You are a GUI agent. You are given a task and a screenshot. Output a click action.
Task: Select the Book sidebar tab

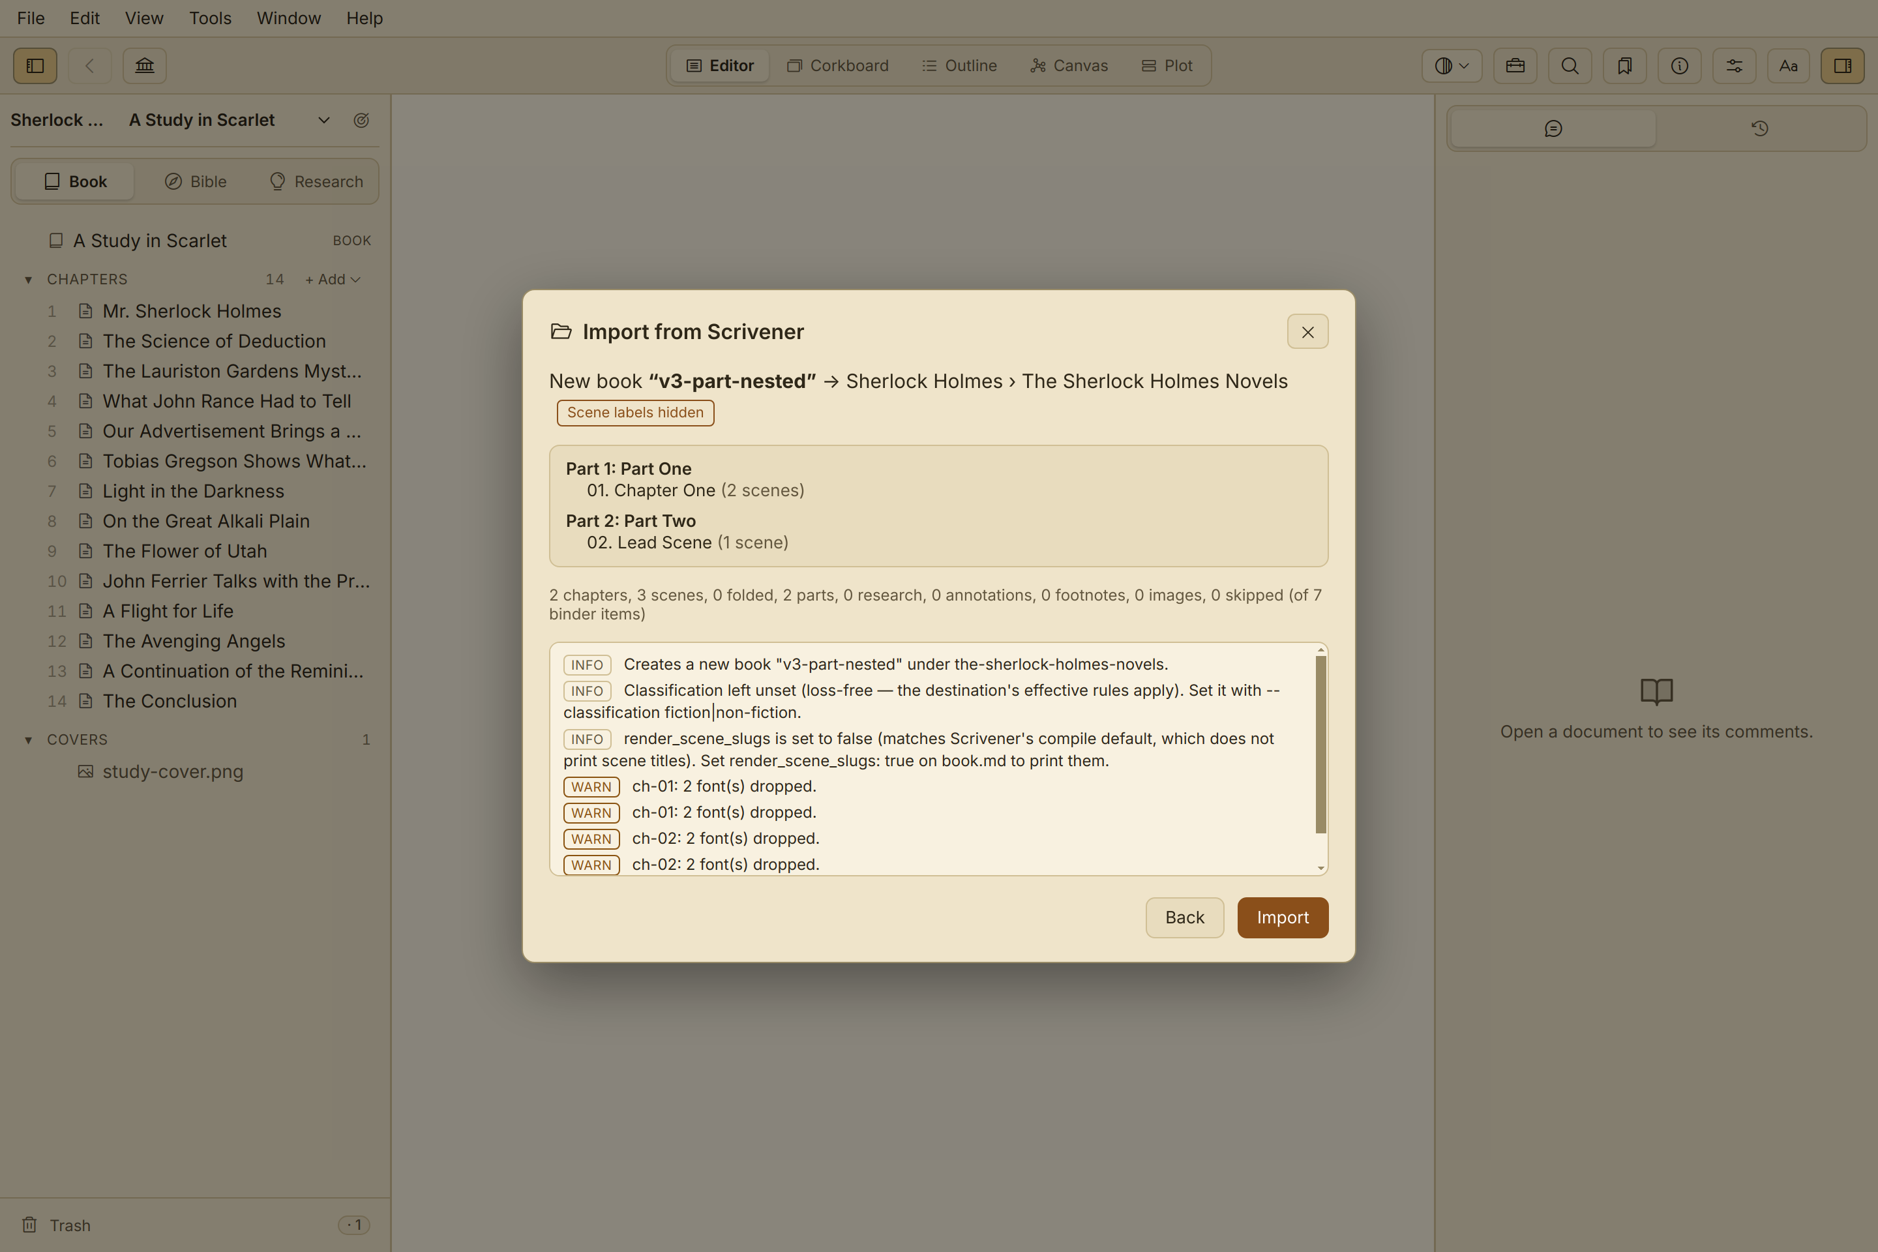coord(75,181)
